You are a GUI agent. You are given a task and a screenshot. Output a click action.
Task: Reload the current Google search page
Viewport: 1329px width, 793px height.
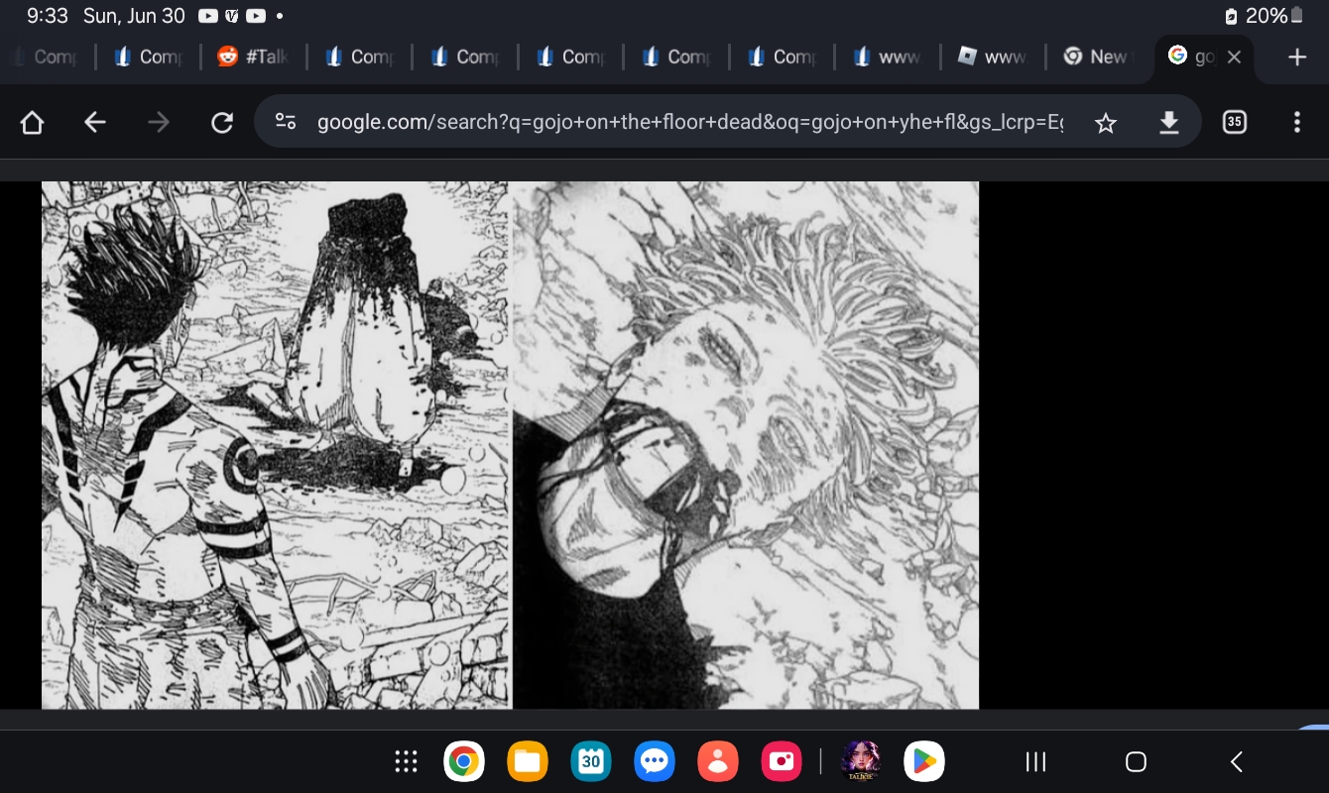tap(222, 122)
